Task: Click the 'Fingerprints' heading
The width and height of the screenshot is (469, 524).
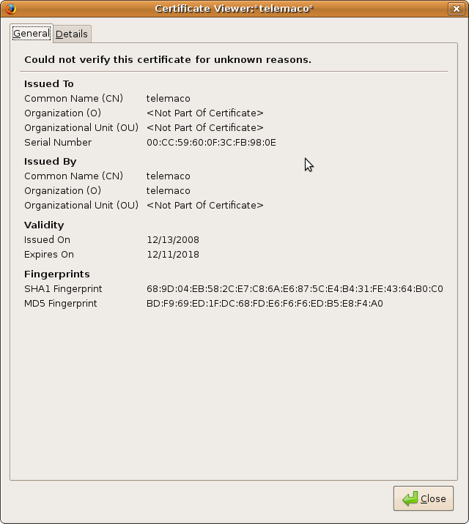Action: click(x=57, y=274)
